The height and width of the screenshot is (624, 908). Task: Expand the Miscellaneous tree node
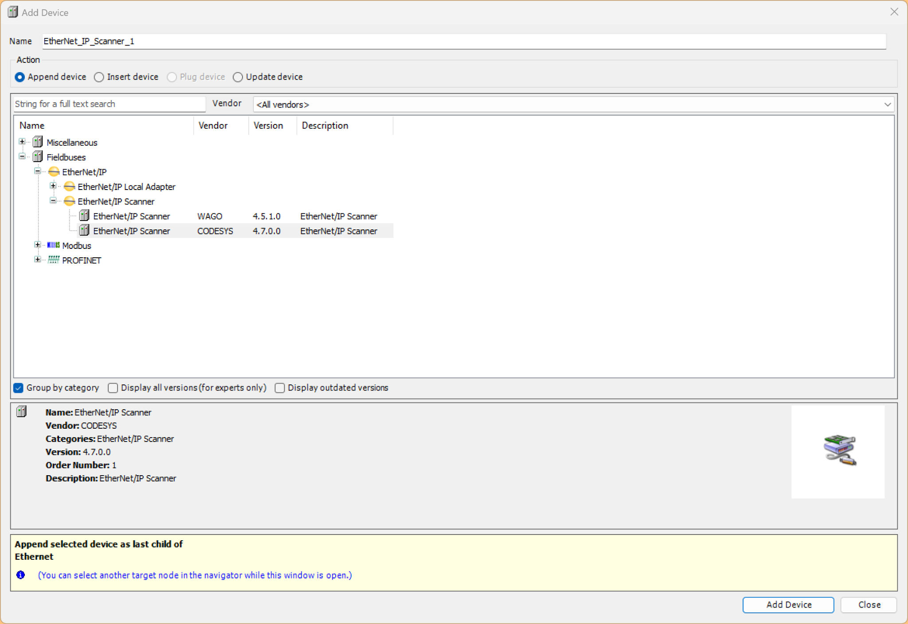click(x=22, y=142)
